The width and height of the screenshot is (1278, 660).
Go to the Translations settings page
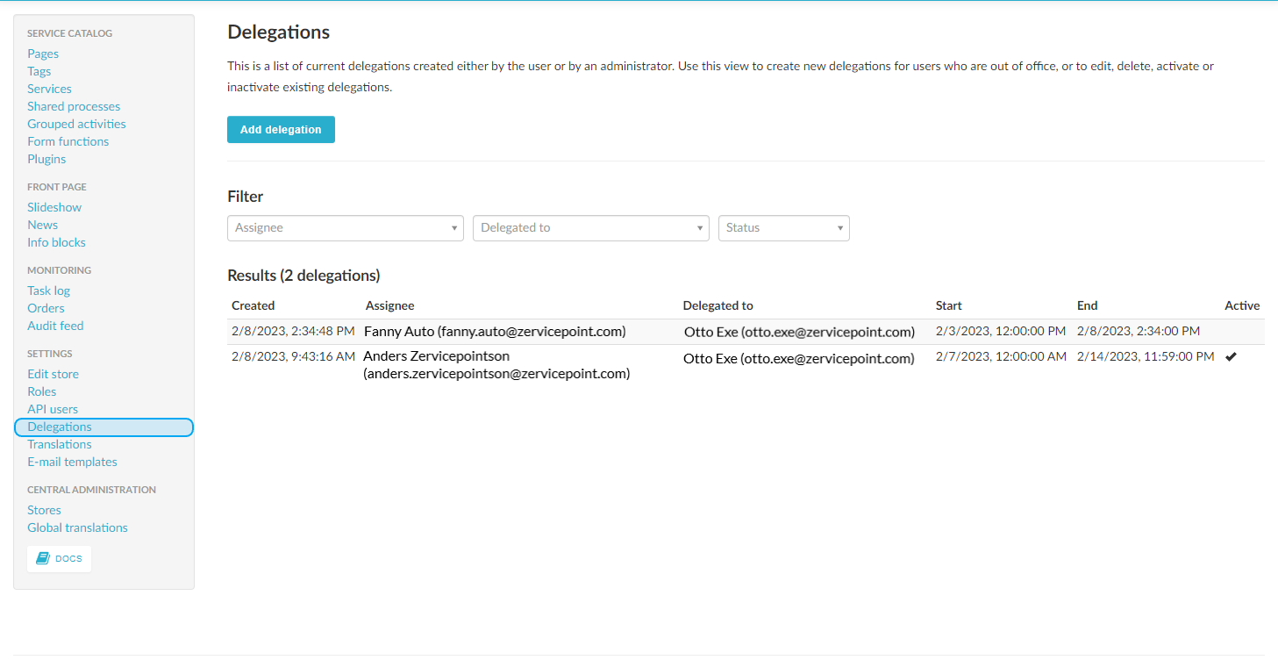coord(59,444)
